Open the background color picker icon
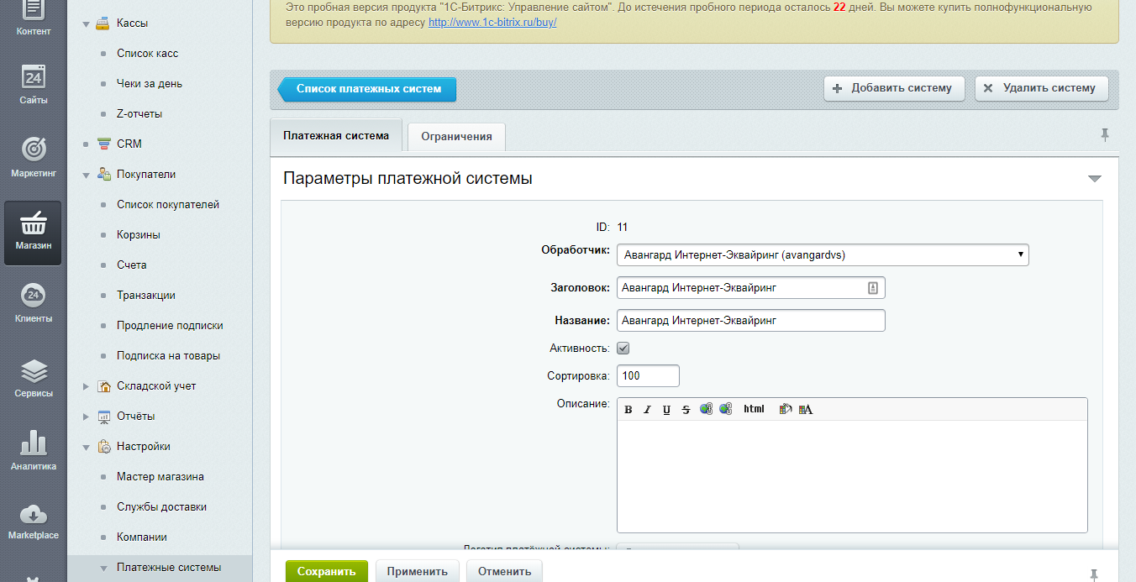The height and width of the screenshot is (582, 1136). (786, 410)
